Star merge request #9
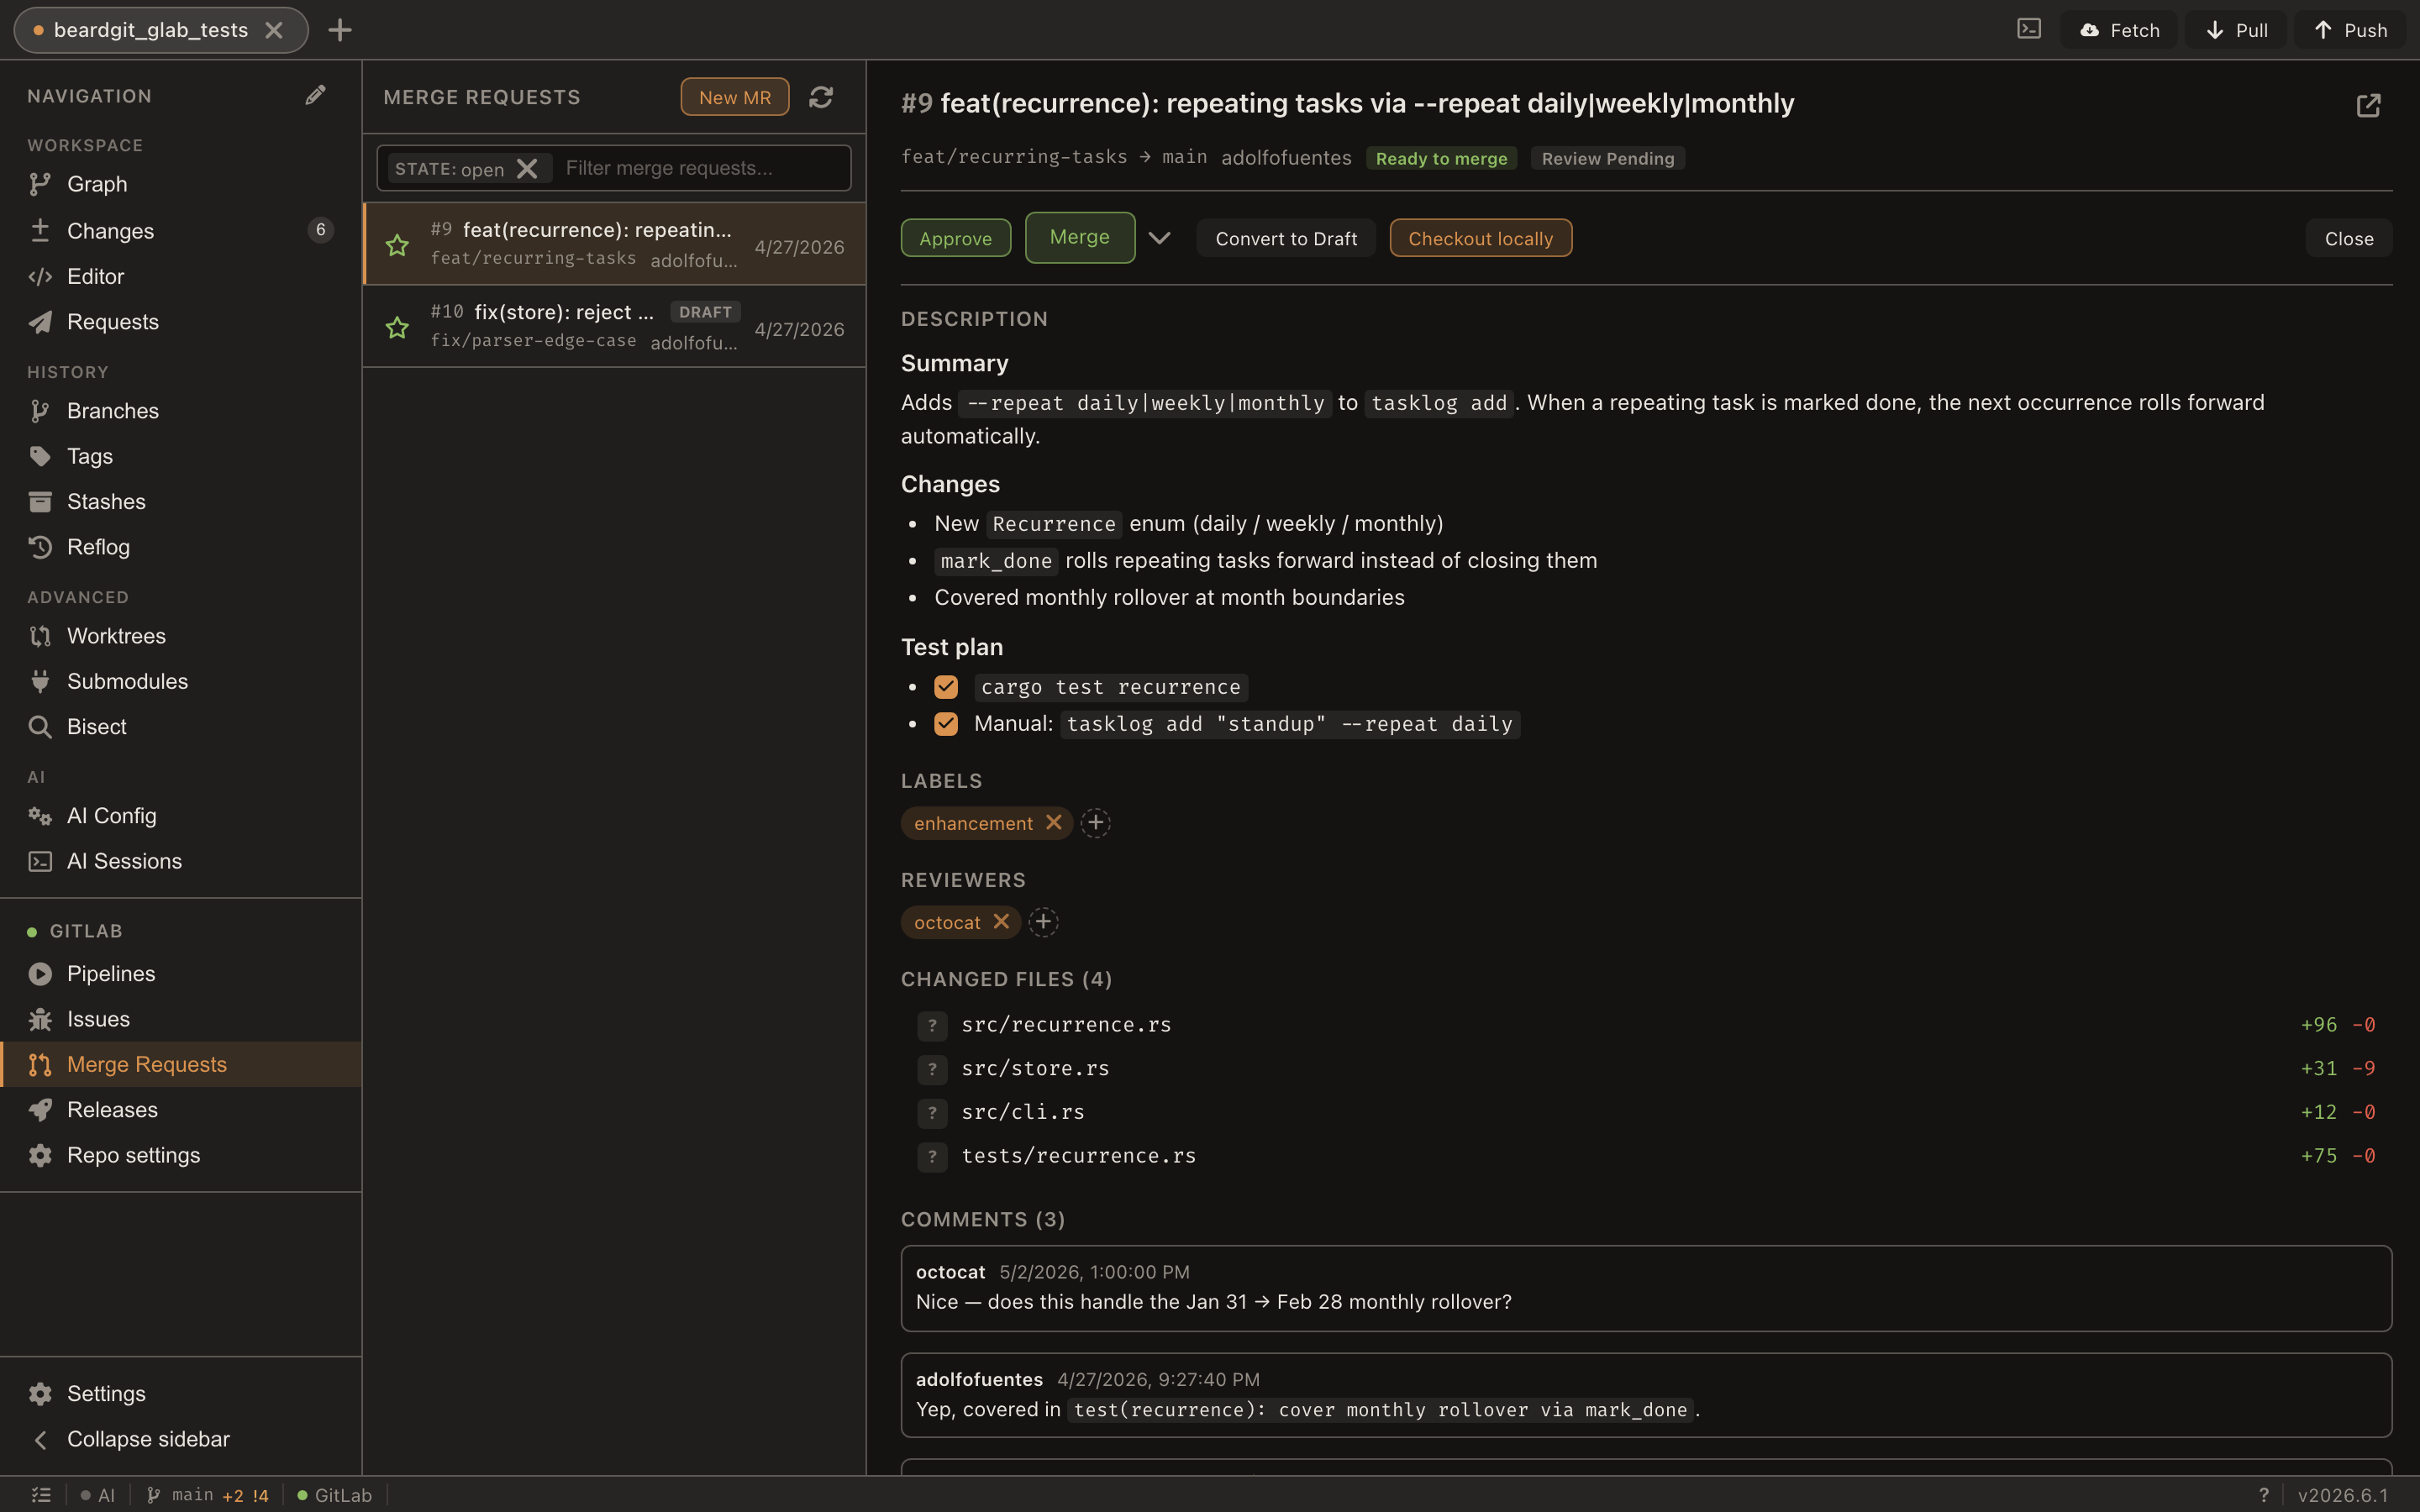The height and width of the screenshot is (1512, 2420). point(397,245)
